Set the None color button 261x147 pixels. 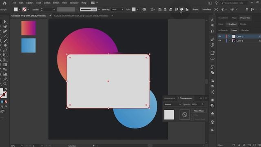click(x=6, y=102)
